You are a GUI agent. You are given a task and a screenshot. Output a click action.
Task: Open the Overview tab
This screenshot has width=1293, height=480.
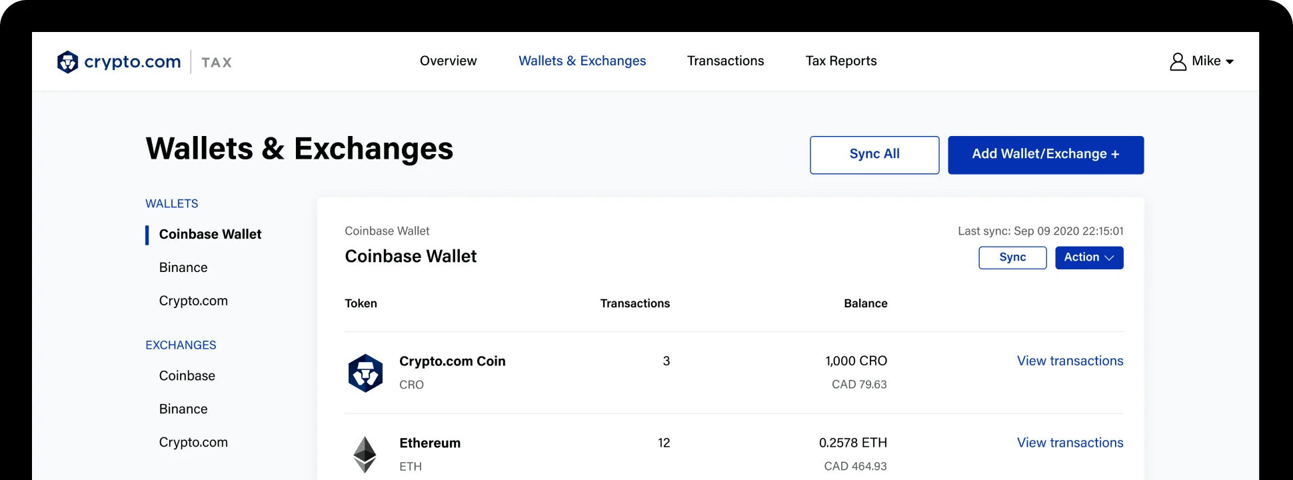[449, 61]
